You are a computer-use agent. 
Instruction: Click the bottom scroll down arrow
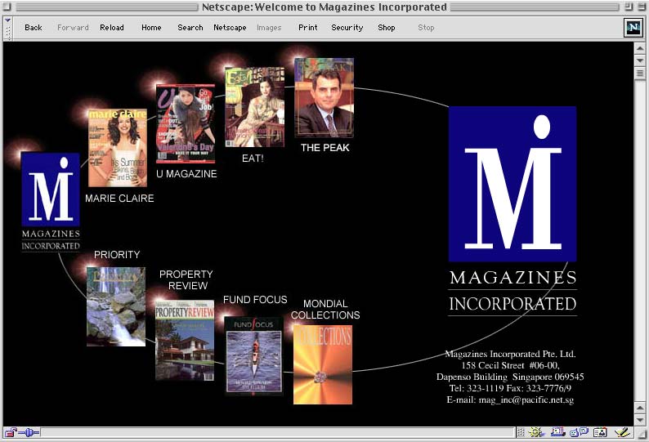(640, 420)
